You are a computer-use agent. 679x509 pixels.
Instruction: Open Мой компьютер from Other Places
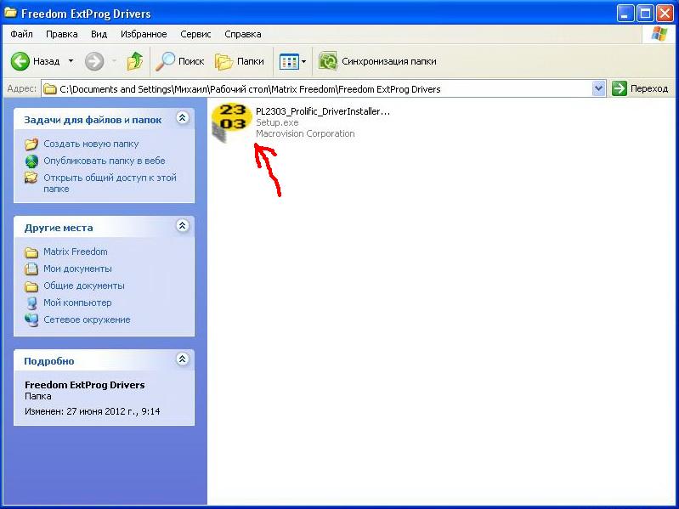[77, 303]
